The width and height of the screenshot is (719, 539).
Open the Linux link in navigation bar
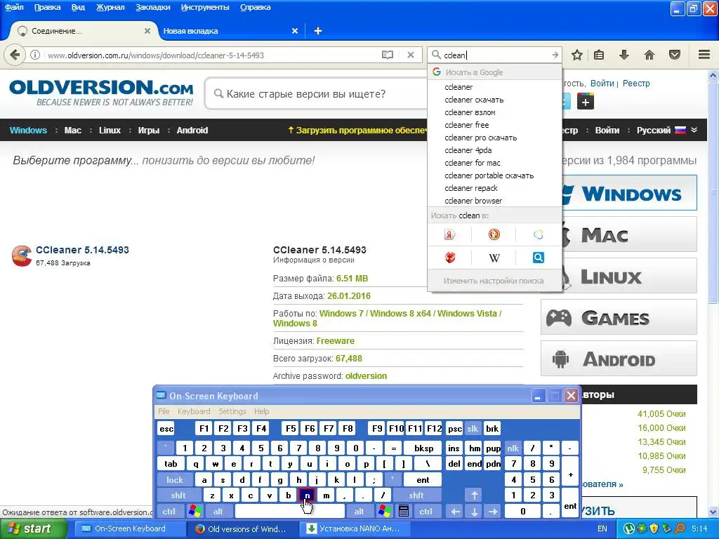tap(110, 130)
